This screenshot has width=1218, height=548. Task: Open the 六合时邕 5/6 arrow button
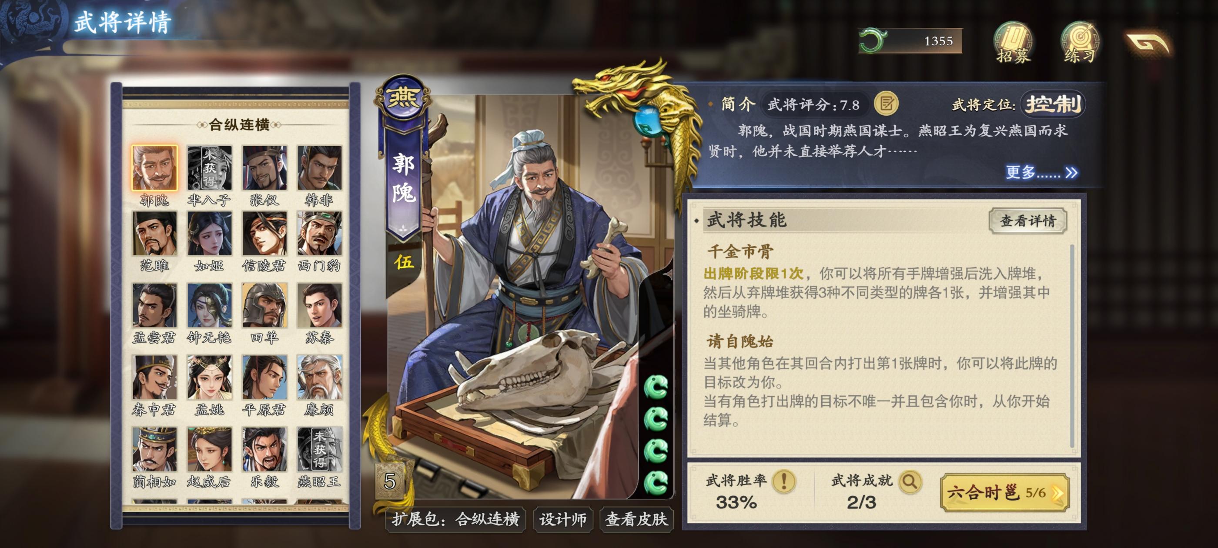point(1004,493)
